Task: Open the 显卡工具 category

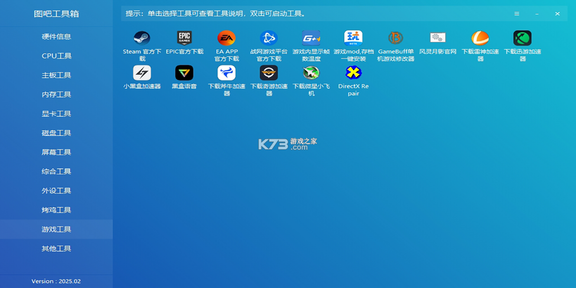Action: [57, 114]
